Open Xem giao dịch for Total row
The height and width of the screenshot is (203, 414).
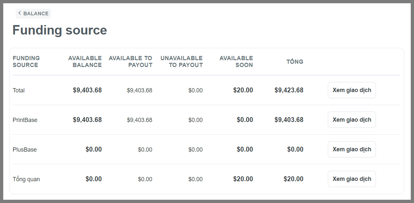[352, 90]
